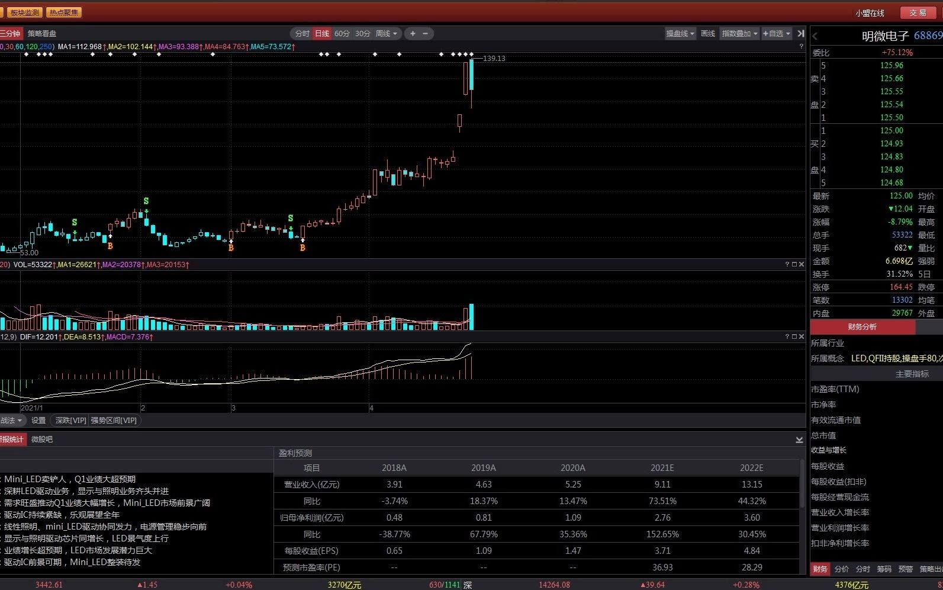Switch chart to 60分 period
The width and height of the screenshot is (943, 590).
coord(342,34)
